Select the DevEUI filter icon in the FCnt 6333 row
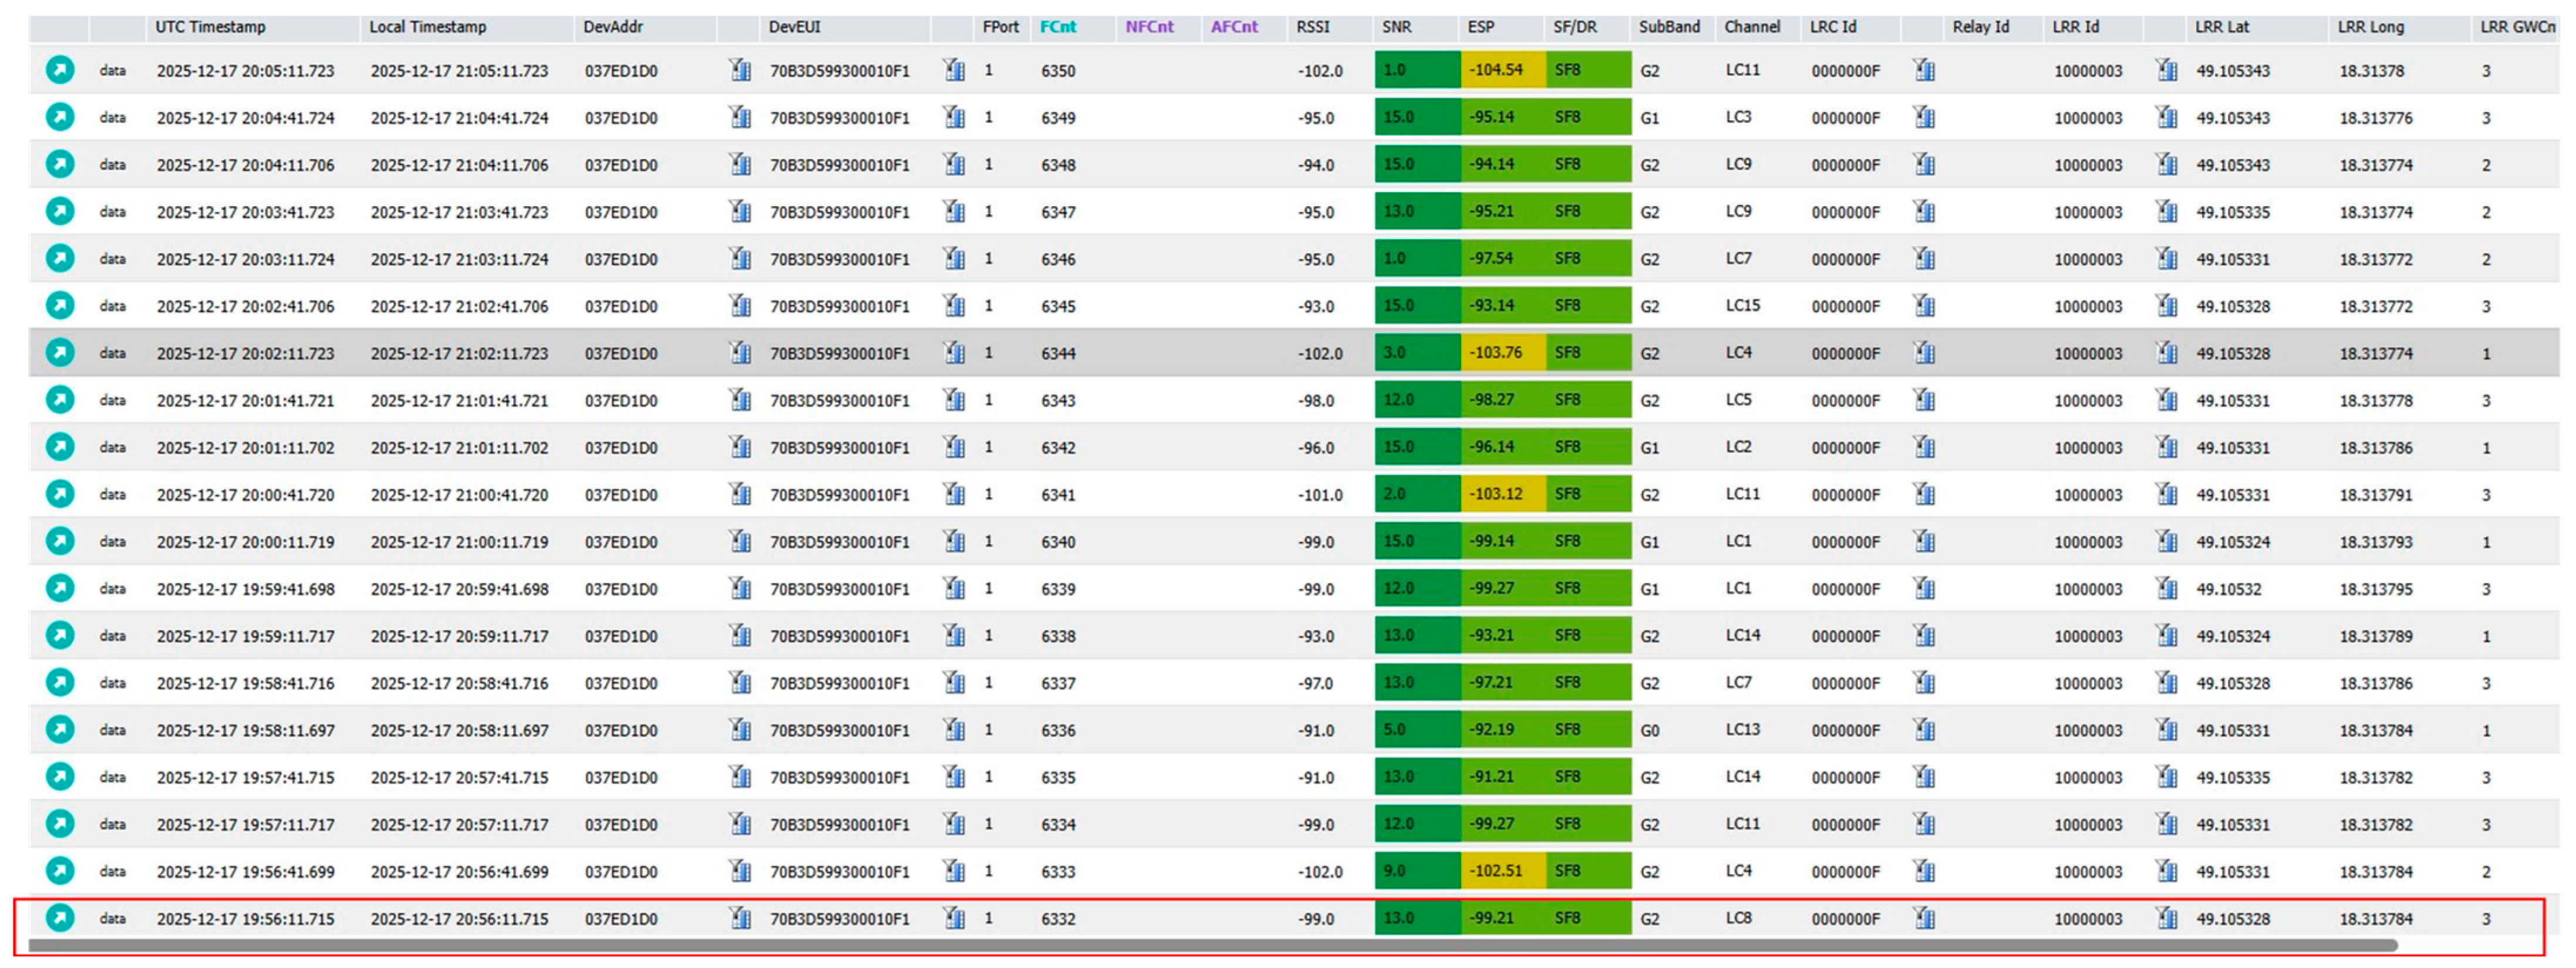Viewport: 2576px width, 968px height. (954, 871)
